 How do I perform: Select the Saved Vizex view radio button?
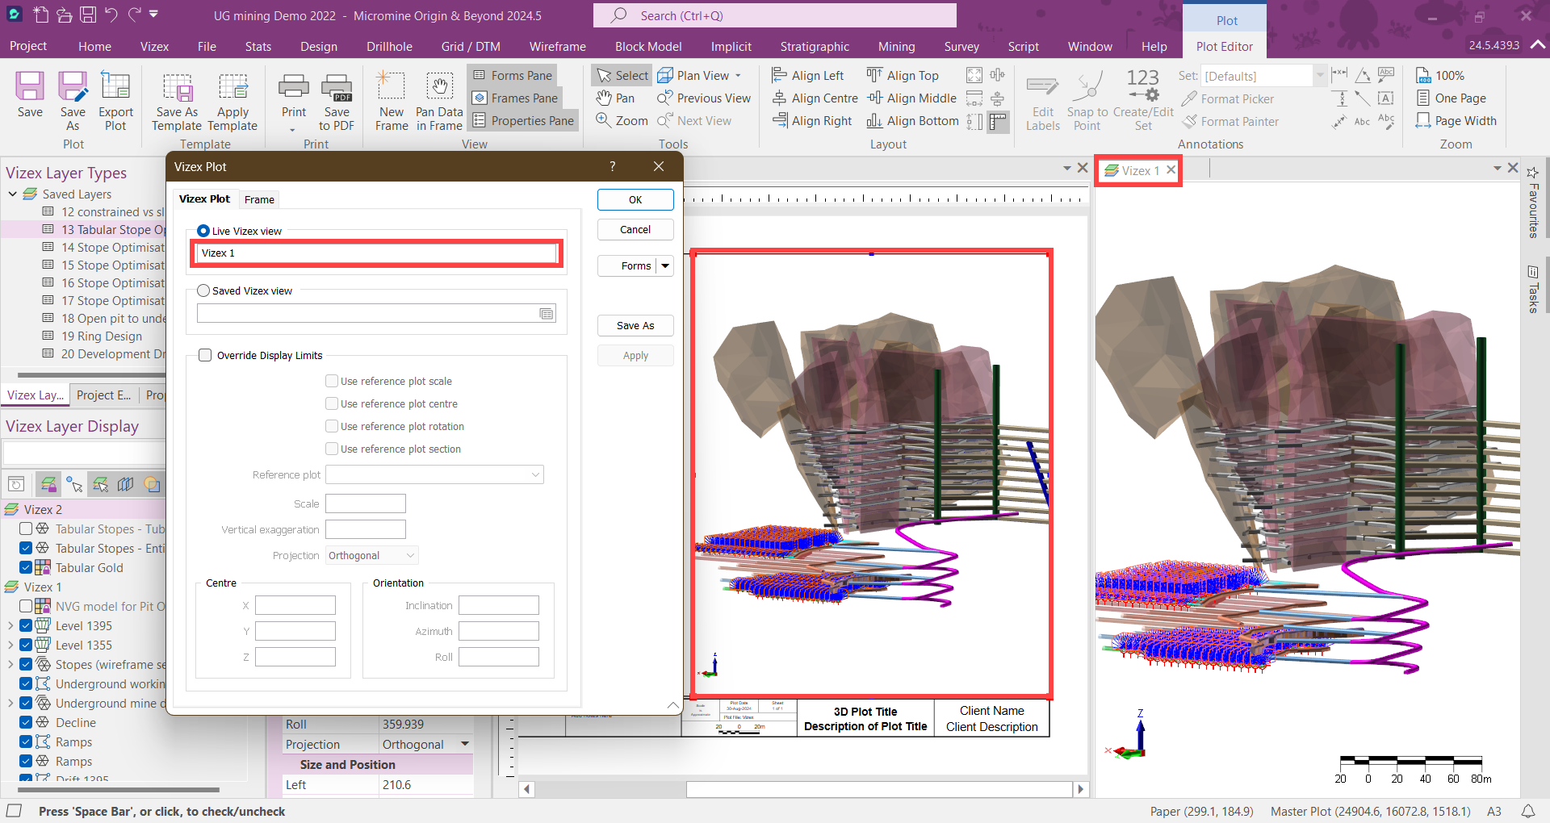click(203, 290)
